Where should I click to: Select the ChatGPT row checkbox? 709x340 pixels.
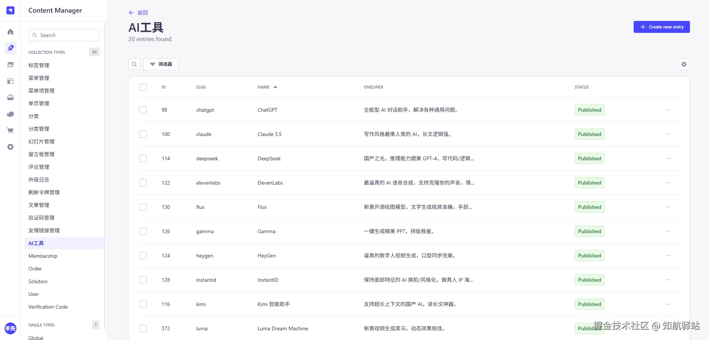[x=143, y=110]
